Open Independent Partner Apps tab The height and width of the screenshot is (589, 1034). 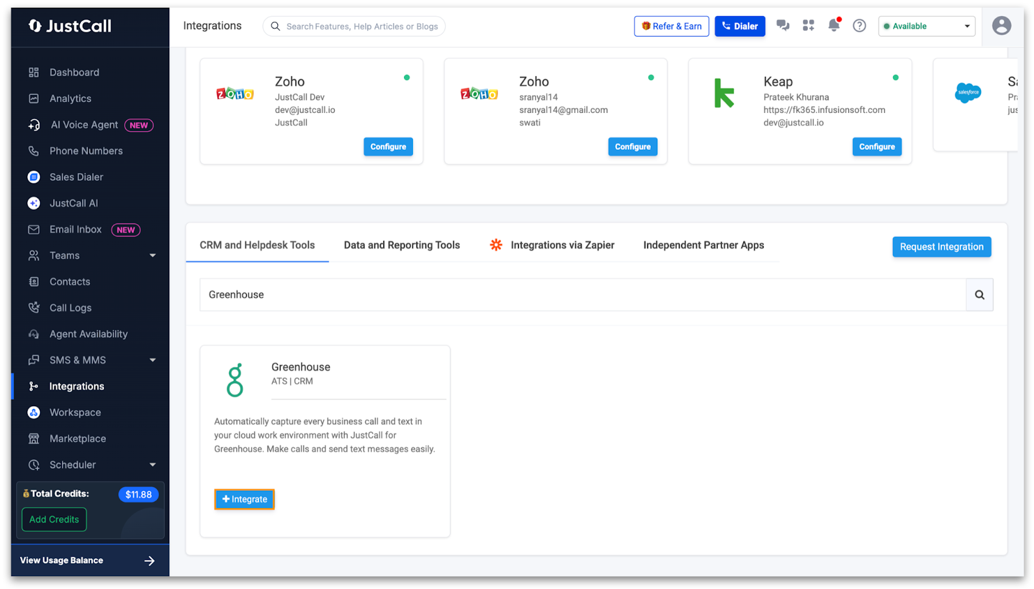[704, 245]
